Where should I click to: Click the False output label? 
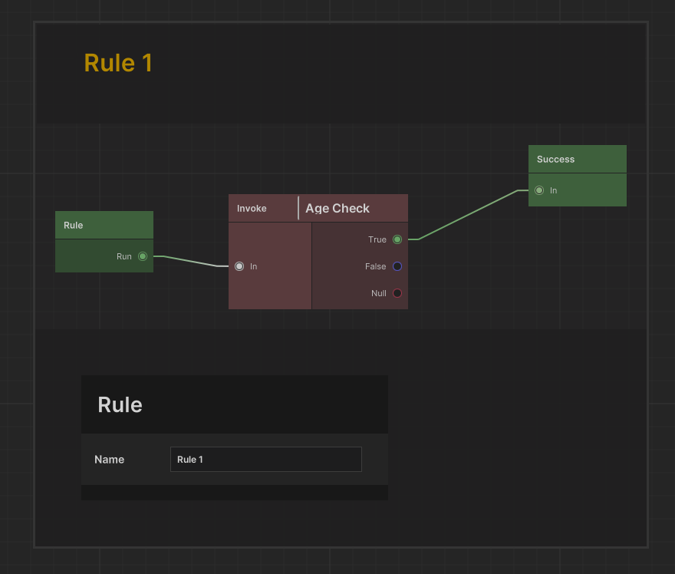[x=376, y=266]
